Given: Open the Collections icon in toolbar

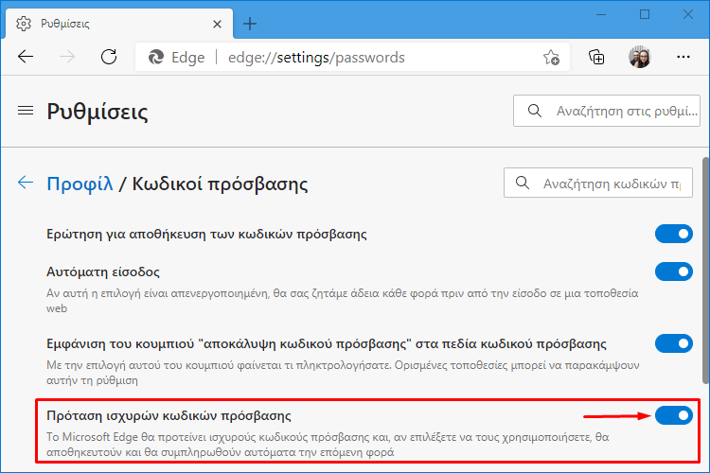Looking at the screenshot, I should tap(595, 58).
